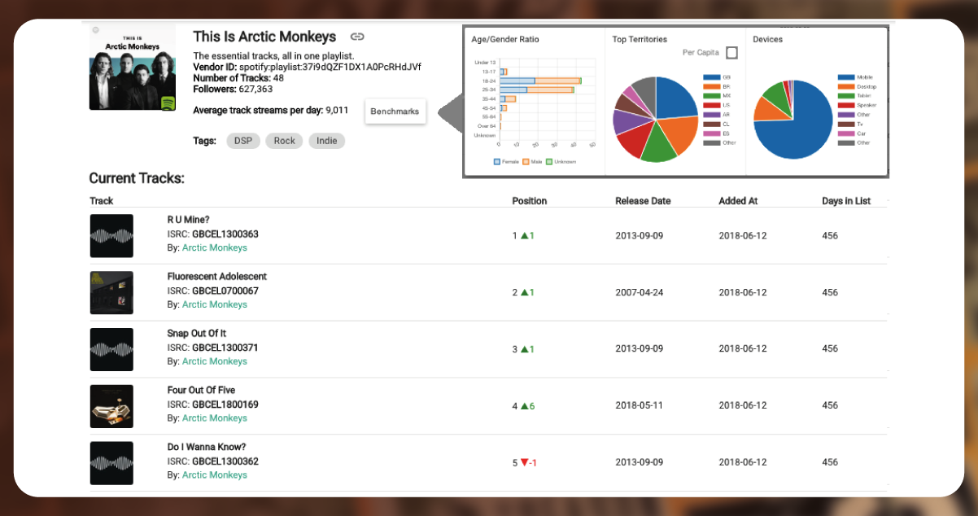This screenshot has height=516, width=978.
Task: Click the green up arrow in Four Out Of Five row
Action: pos(525,406)
